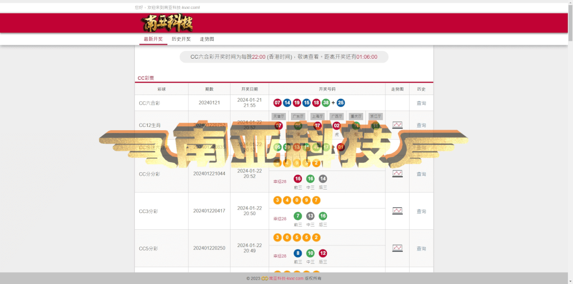Viewport: 573px width, 284px height.
Task: Click red ball 12 in CC5分彩 幸运28
Action: coord(323,253)
